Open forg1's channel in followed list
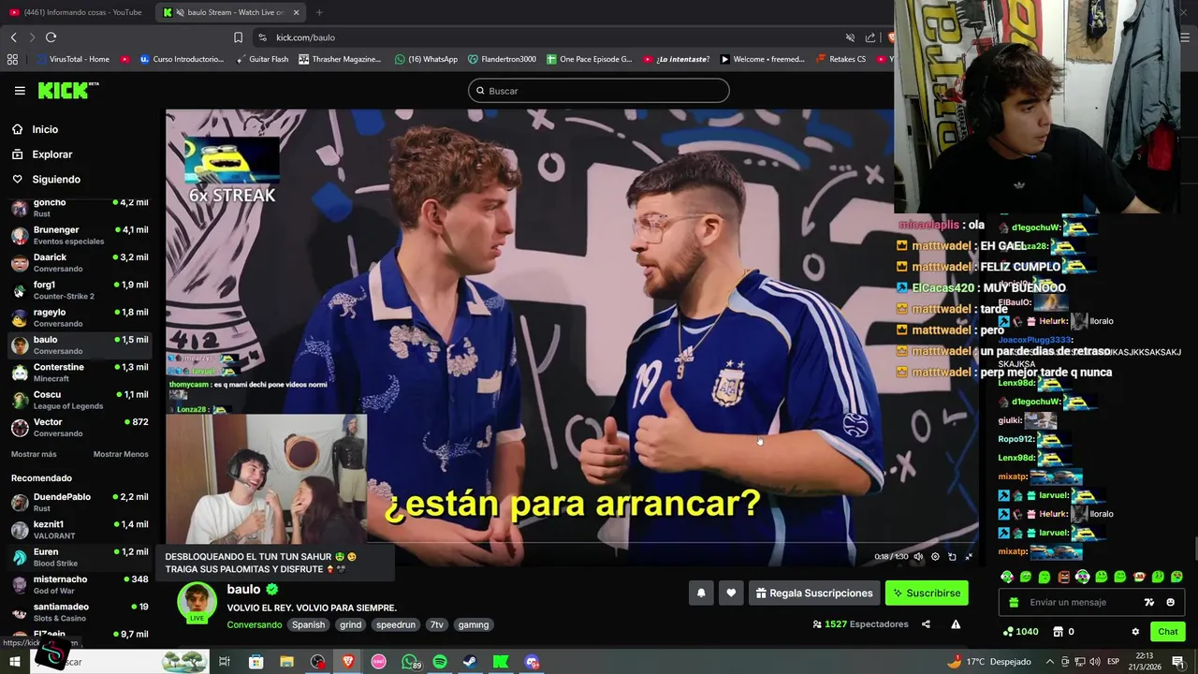The width and height of the screenshot is (1198, 674). (x=80, y=290)
